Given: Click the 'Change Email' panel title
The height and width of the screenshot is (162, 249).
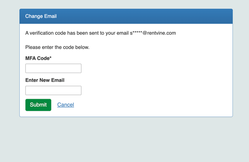Looking at the screenshot, I should 41,16.
